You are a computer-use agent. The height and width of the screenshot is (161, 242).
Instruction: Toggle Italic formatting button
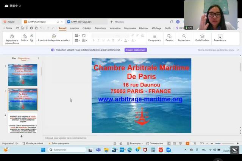[98, 40]
